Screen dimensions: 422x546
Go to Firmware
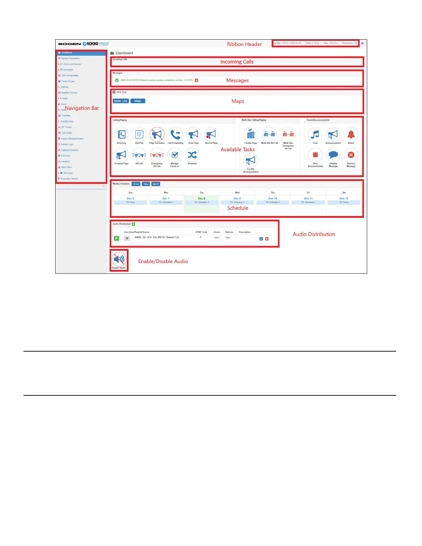coord(65,156)
